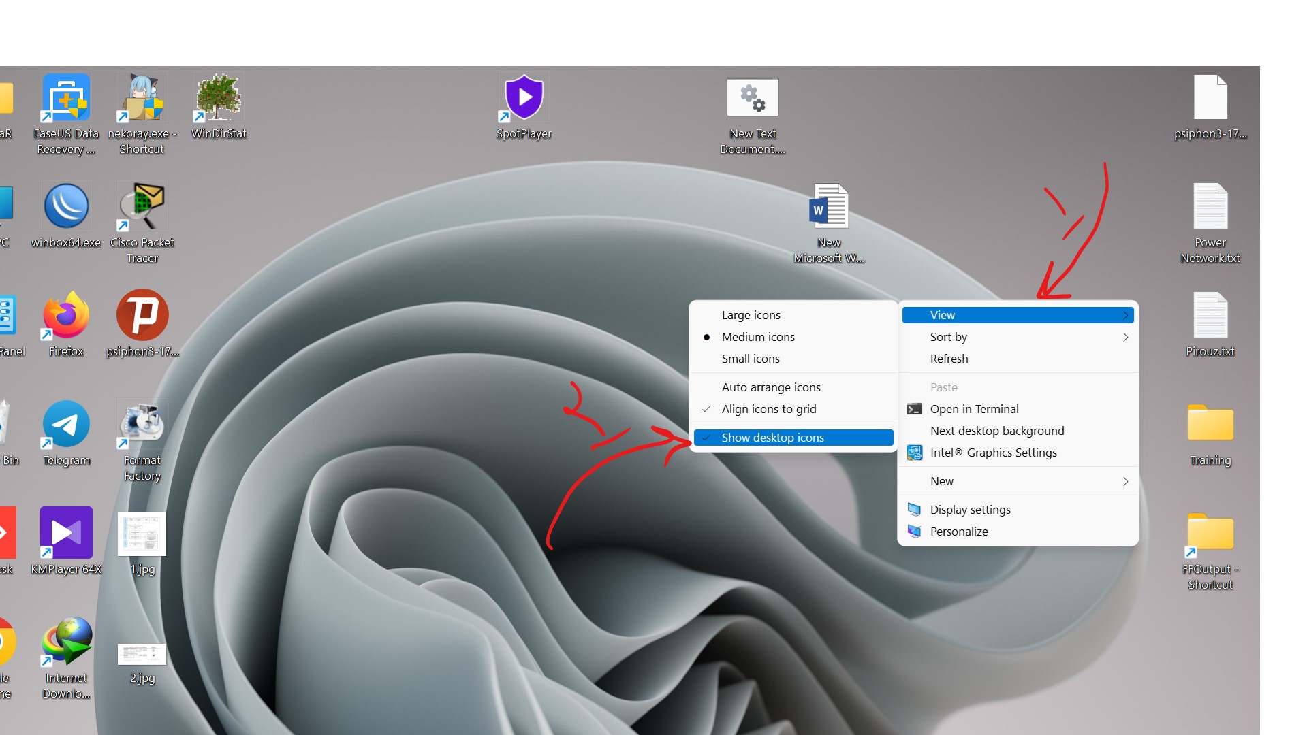Select the 2.jpg image thumbnail
1307x735 pixels.
pos(142,654)
